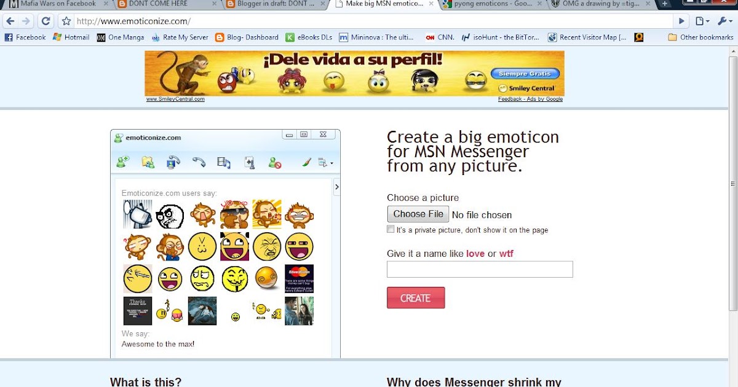The height and width of the screenshot is (387, 738).
Task: Open the Feedback - Ads by Google link
Action: [x=530, y=99]
